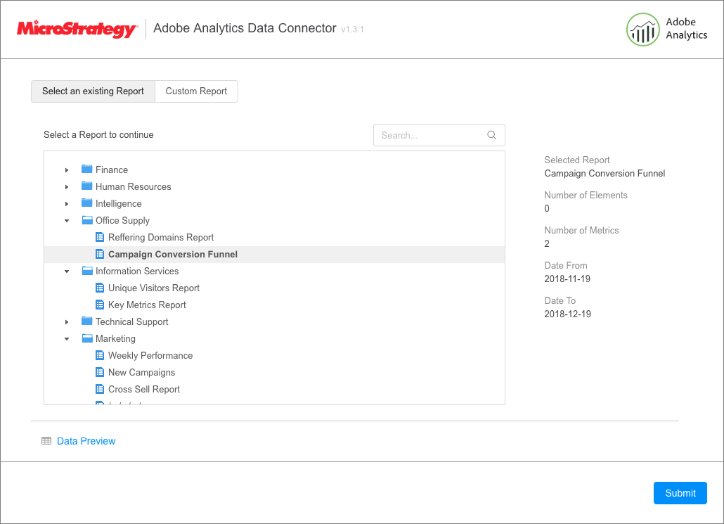Expand the Intelligence folder arrow
Screen dimensions: 724x524
[67, 203]
